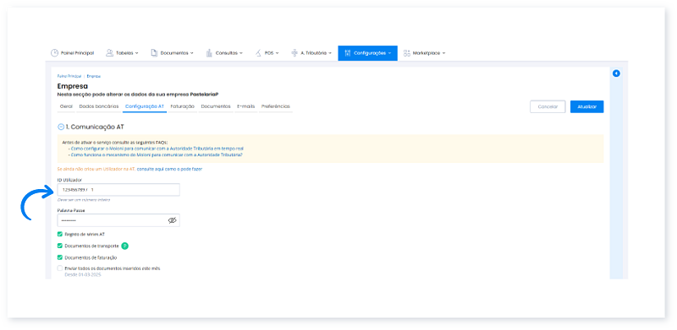The height and width of the screenshot is (330, 677).
Task: Switch to the Dados bancários tab
Action: [99, 106]
